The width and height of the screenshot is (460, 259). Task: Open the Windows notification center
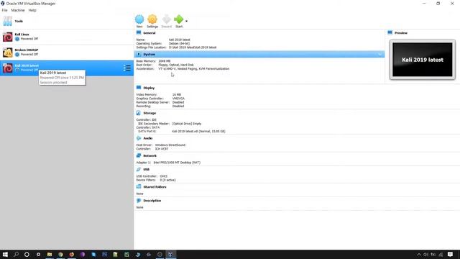click(x=451, y=254)
